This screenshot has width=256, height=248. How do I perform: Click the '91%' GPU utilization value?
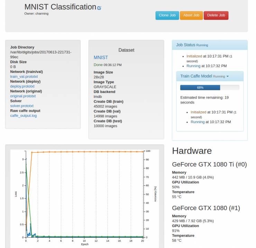click(x=176, y=231)
